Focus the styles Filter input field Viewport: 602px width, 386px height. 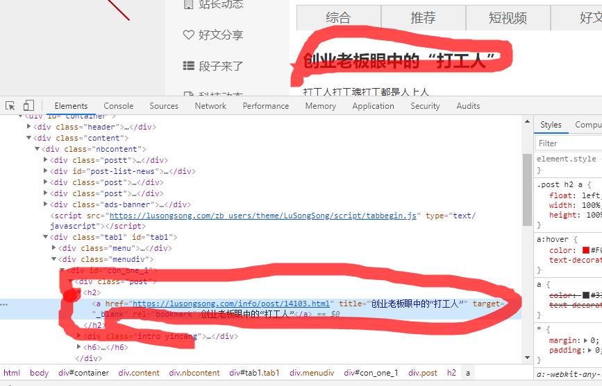coord(570,143)
